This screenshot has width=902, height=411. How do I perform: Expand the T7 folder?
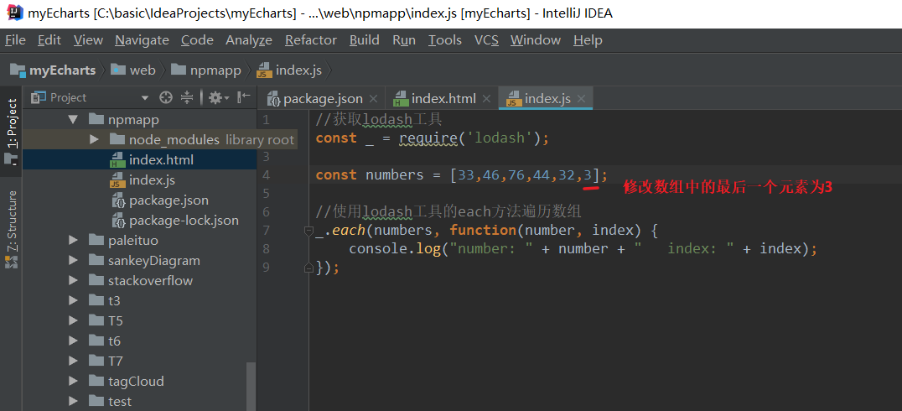click(72, 361)
